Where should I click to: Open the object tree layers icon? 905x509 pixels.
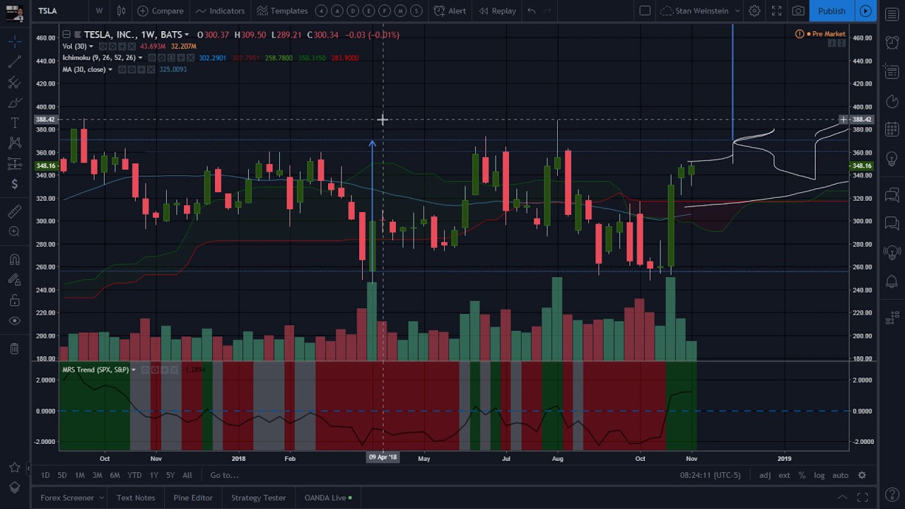click(14, 488)
